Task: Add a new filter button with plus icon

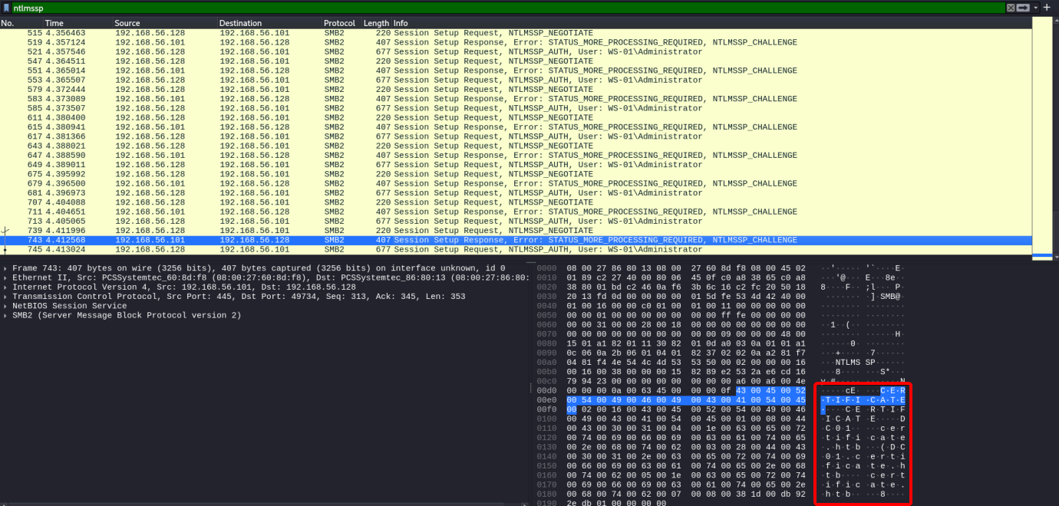Action: tap(1047, 8)
